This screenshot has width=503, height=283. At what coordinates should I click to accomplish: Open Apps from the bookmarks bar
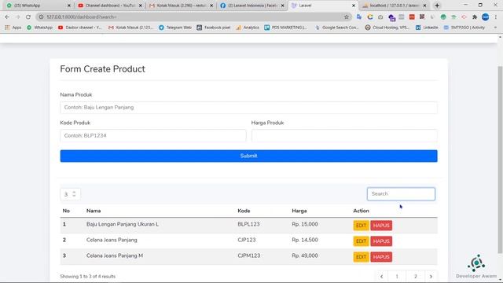(13, 28)
